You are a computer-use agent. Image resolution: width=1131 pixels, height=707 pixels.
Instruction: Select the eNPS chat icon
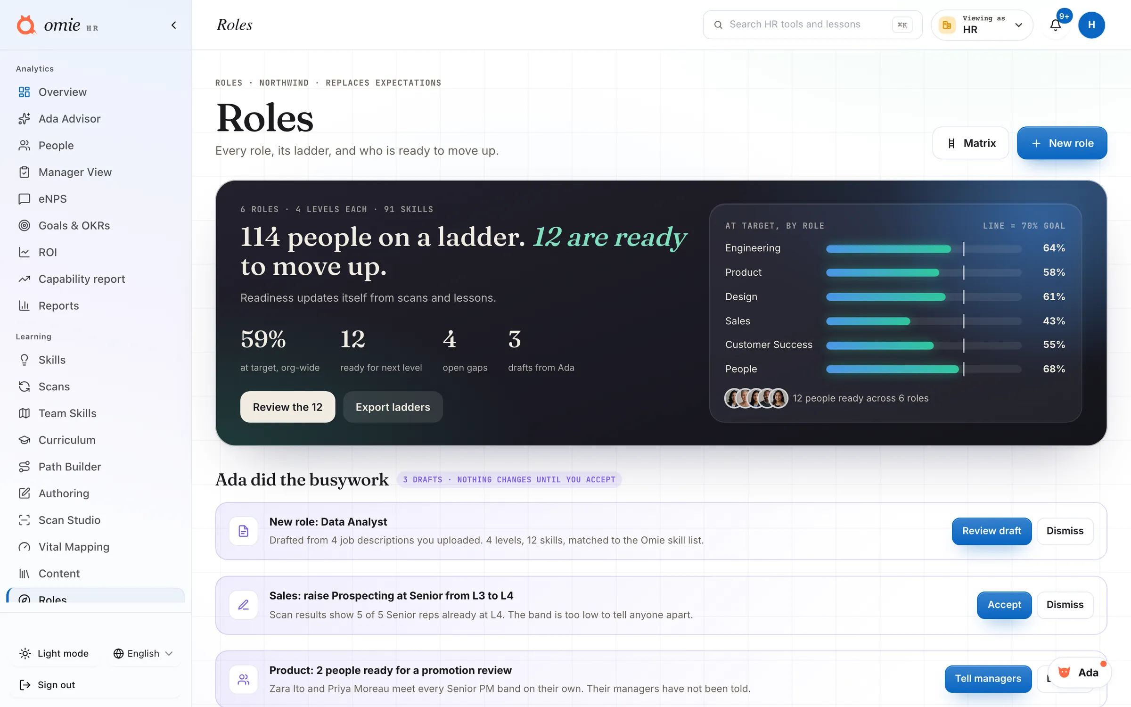coord(24,199)
